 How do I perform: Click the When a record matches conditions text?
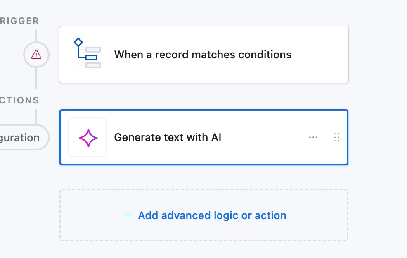203,55
